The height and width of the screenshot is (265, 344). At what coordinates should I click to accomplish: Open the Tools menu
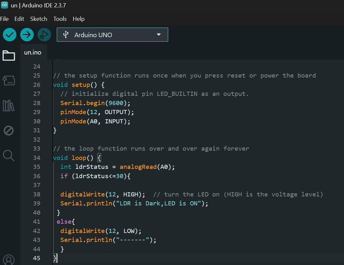[60, 19]
